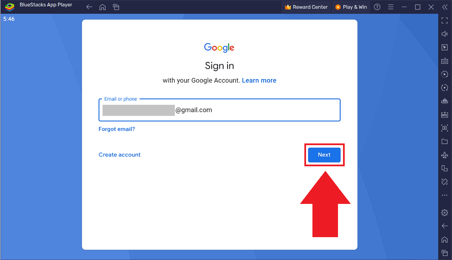Click the sidebar home icon
The image size is (452, 260).
coord(445,240)
